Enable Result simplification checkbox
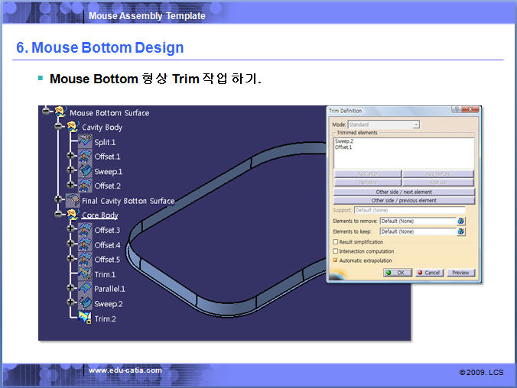The width and height of the screenshot is (517, 388). pos(335,242)
